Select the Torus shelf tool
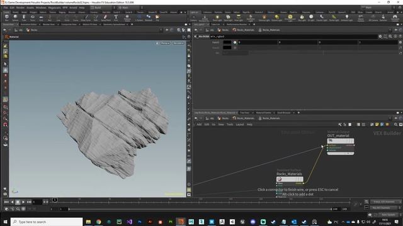This screenshot has height=226, width=403. 33,18
